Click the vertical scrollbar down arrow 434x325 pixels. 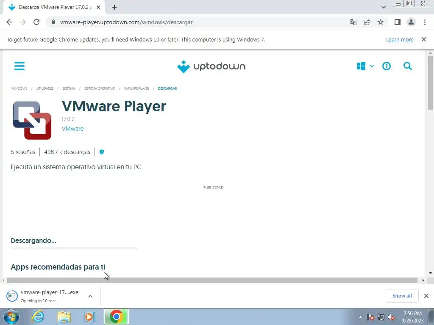(x=431, y=273)
